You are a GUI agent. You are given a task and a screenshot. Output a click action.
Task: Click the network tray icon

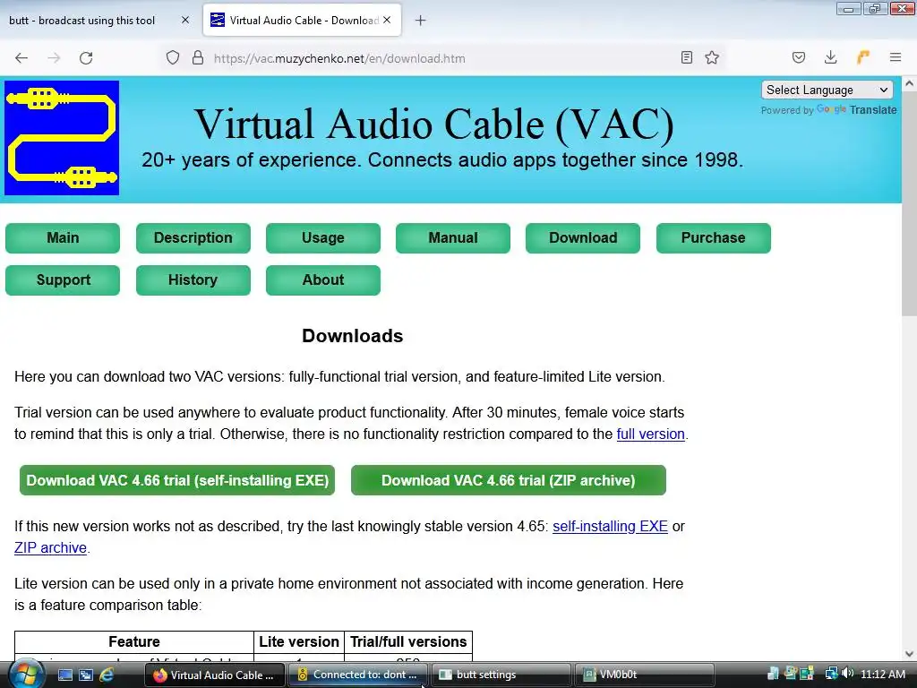click(831, 674)
